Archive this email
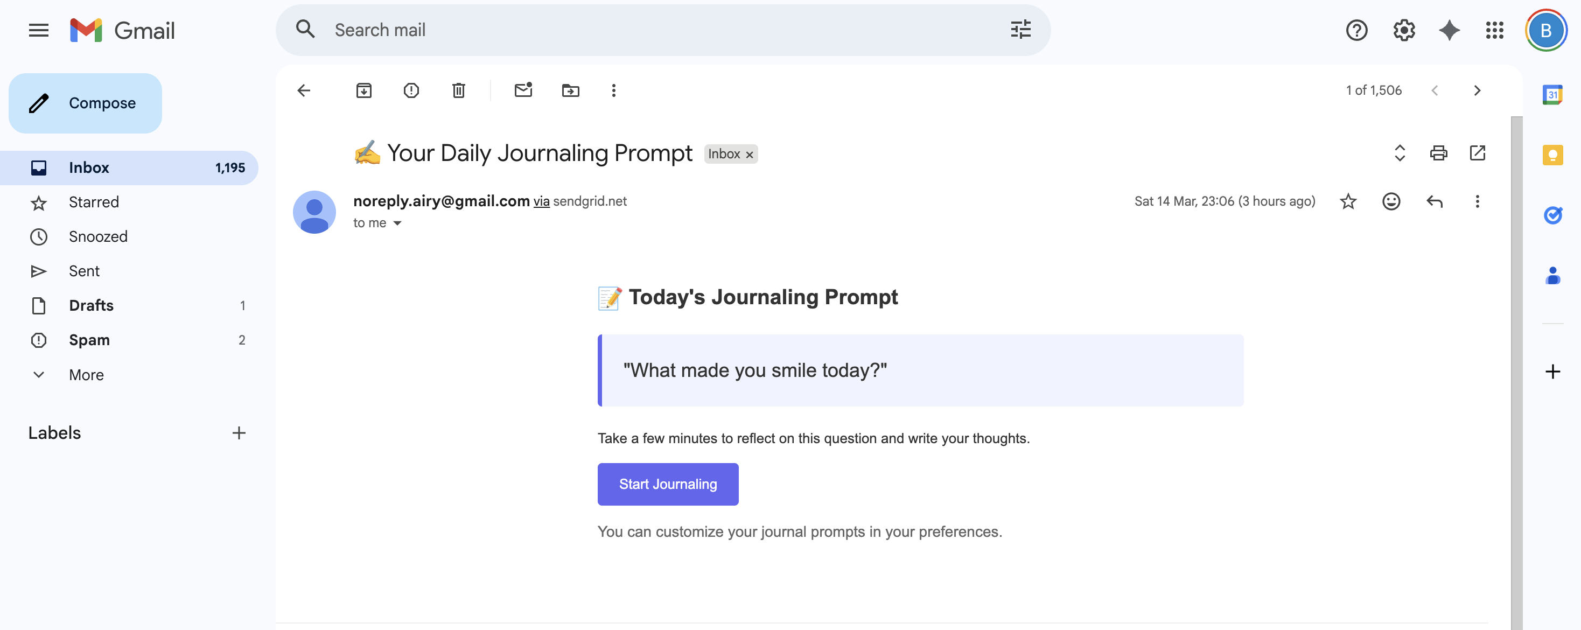 363,91
